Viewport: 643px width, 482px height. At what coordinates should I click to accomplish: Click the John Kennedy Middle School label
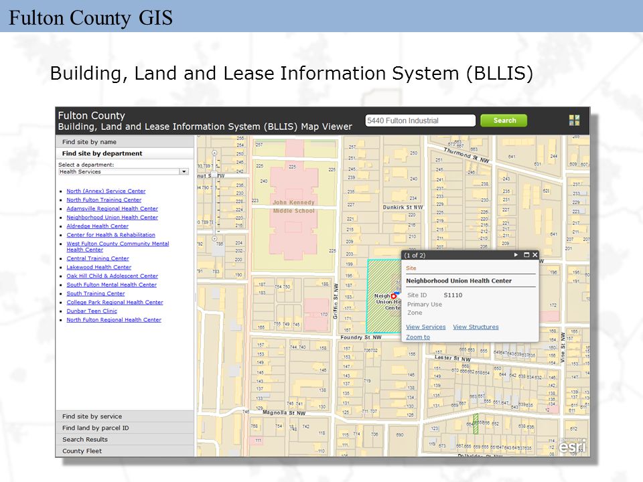click(293, 207)
